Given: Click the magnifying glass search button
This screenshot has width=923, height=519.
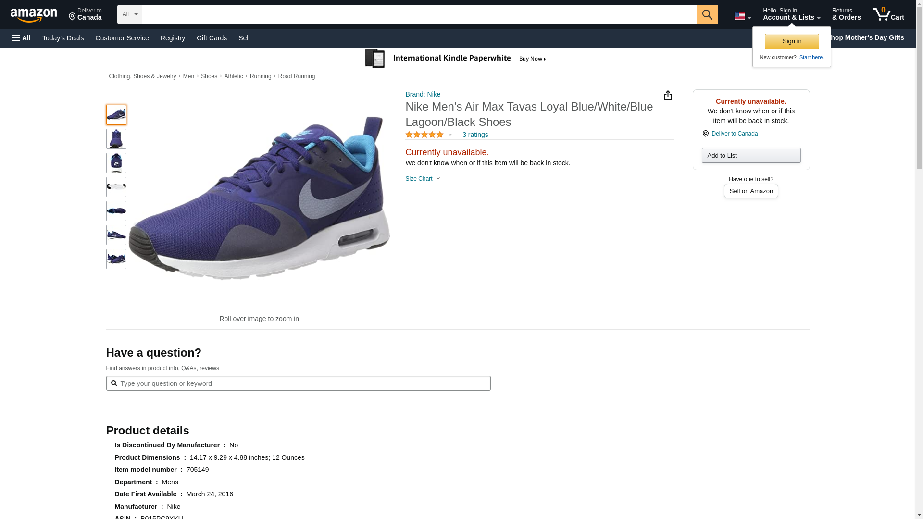Looking at the screenshot, I should pos(707,14).
